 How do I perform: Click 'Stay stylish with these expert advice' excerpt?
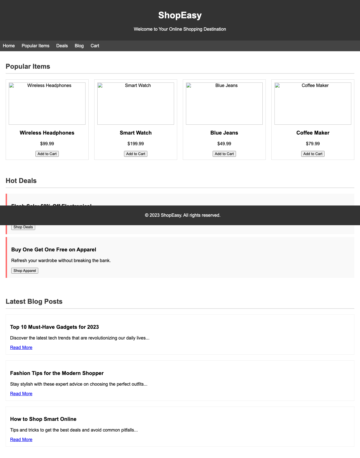pos(79,384)
